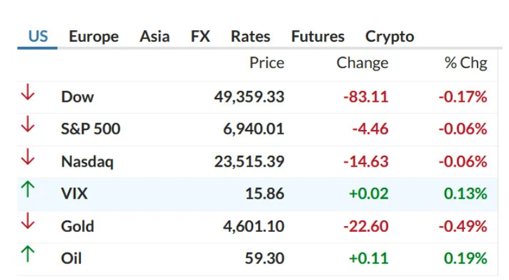Click the red down arrow beside Dow
Image resolution: width=509 pixels, height=280 pixels.
tap(27, 94)
